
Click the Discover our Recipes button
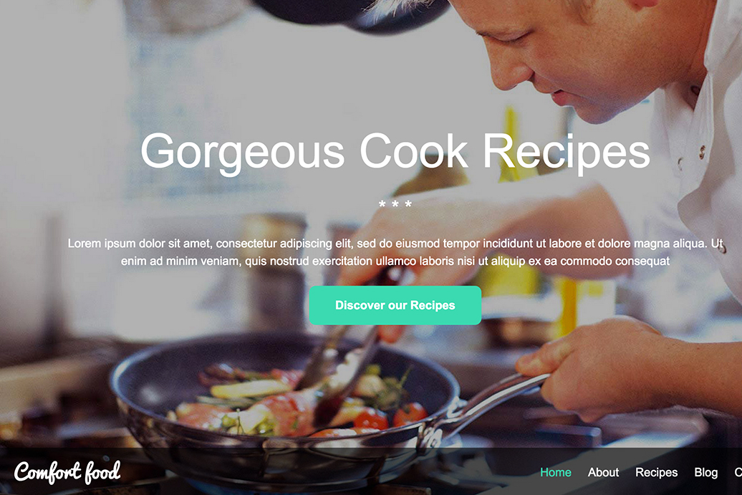395,305
